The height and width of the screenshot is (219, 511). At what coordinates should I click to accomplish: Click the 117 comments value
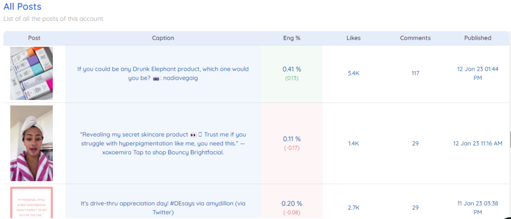(415, 74)
